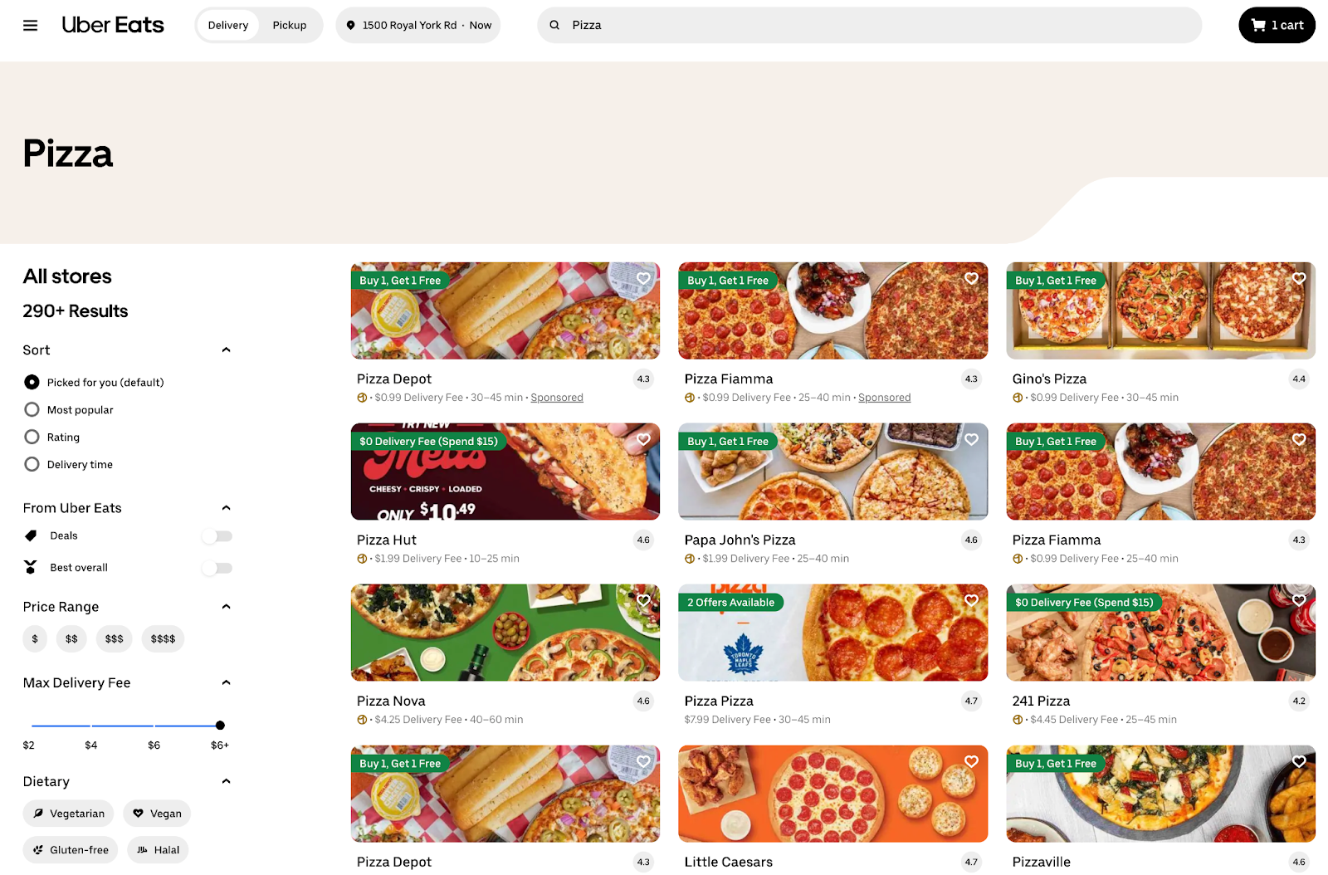This screenshot has width=1328, height=875.
Task: Click the Best overall medal icon
Action: (x=31, y=567)
